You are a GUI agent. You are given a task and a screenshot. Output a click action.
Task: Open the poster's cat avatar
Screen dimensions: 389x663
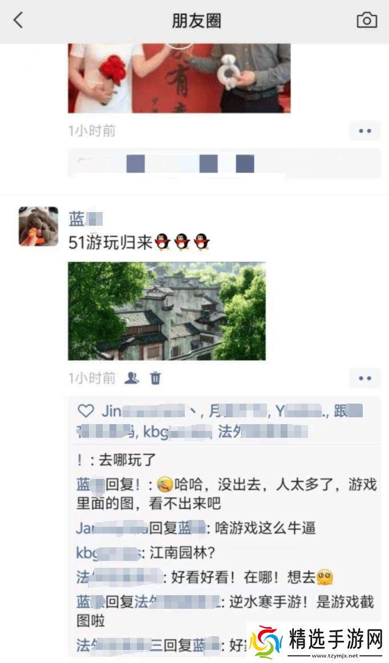(x=38, y=226)
